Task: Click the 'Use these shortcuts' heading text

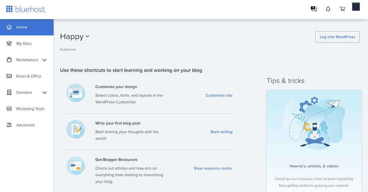Action: 131,70
